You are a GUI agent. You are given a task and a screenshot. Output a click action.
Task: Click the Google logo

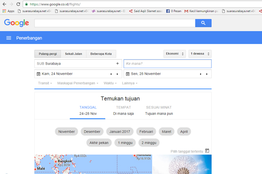16,23
